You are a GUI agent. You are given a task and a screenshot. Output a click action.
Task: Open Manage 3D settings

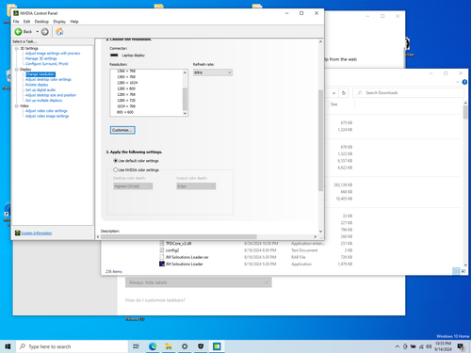click(41, 58)
